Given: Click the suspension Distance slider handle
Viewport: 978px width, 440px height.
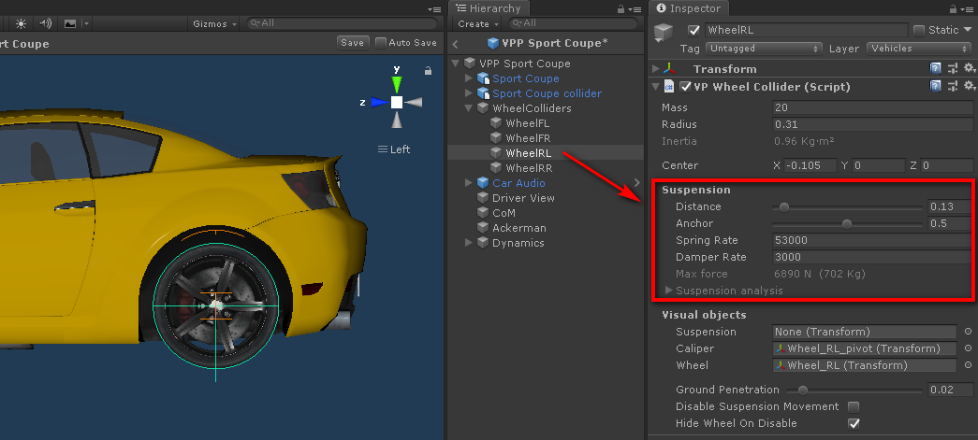Looking at the screenshot, I should pos(784,206).
